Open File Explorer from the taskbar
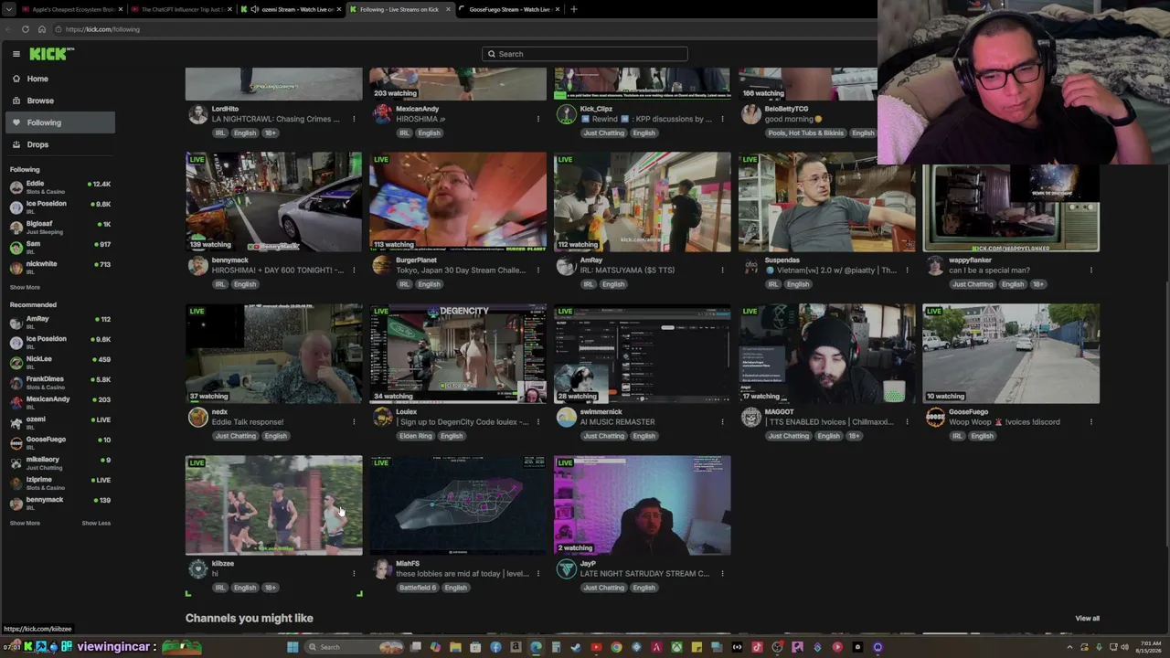The width and height of the screenshot is (1170, 658). tap(455, 647)
